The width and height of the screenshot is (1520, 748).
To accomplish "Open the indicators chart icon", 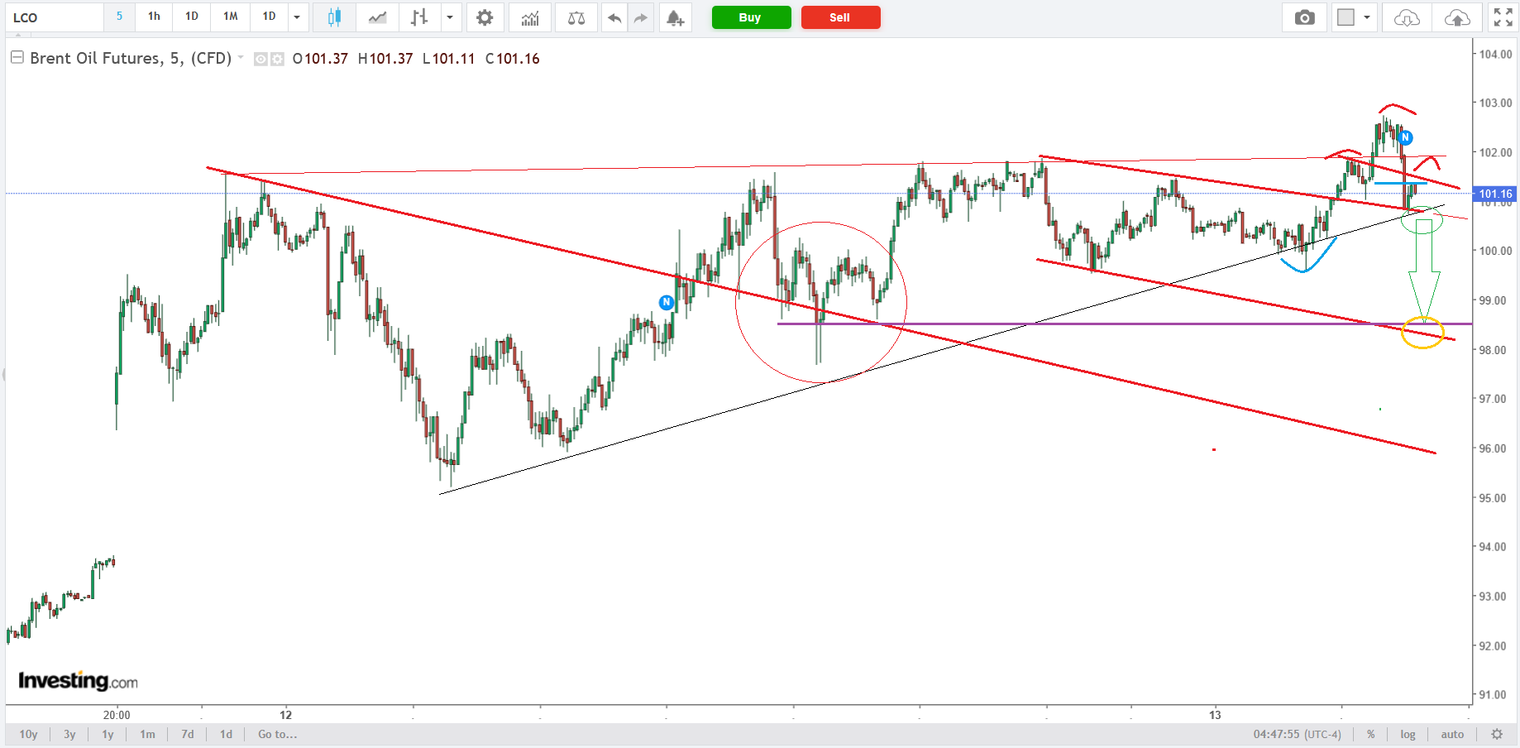I will coord(530,17).
